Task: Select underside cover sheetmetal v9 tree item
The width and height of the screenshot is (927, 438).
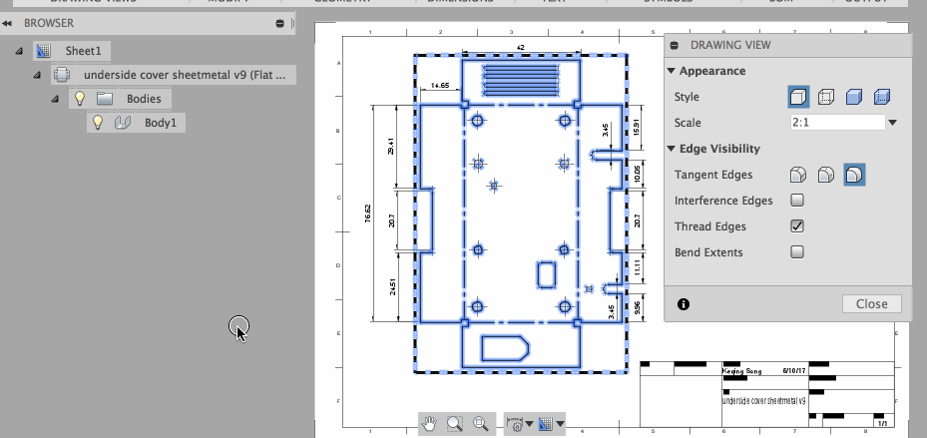Action: click(x=185, y=75)
